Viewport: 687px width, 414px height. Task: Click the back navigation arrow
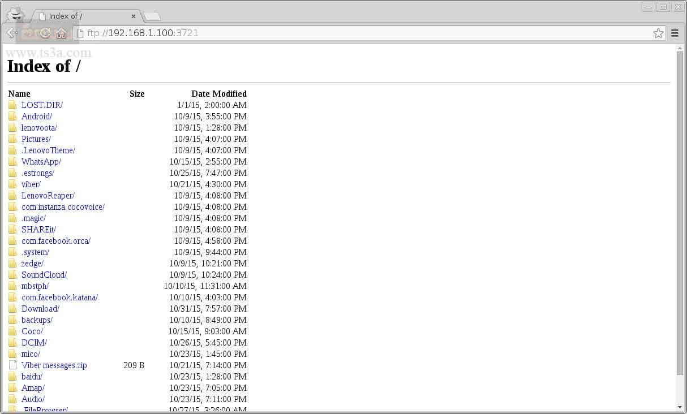(11, 33)
